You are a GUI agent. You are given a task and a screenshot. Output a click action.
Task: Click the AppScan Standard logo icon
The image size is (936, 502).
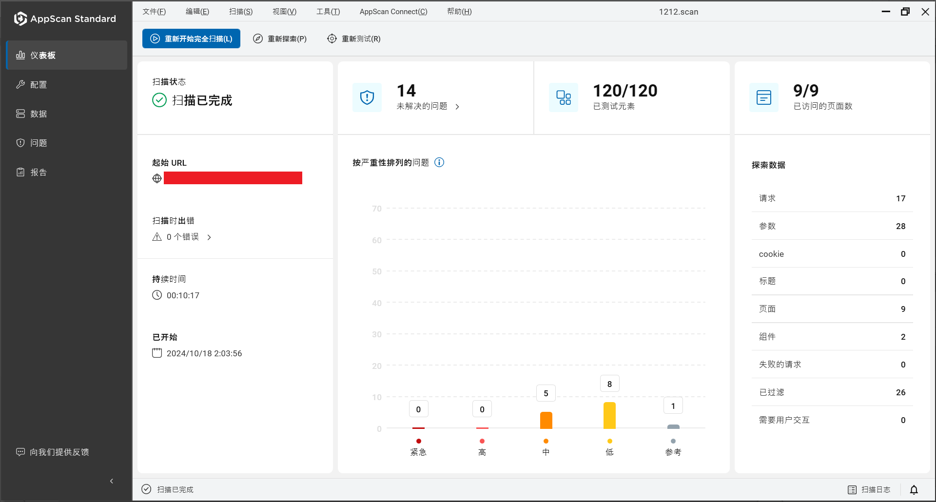20,19
